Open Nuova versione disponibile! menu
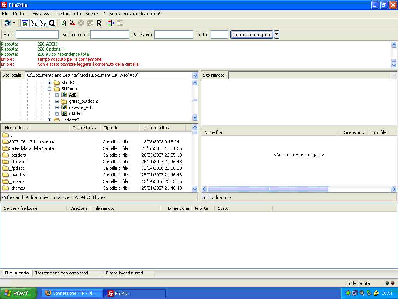The height and width of the screenshot is (299, 398). click(134, 14)
